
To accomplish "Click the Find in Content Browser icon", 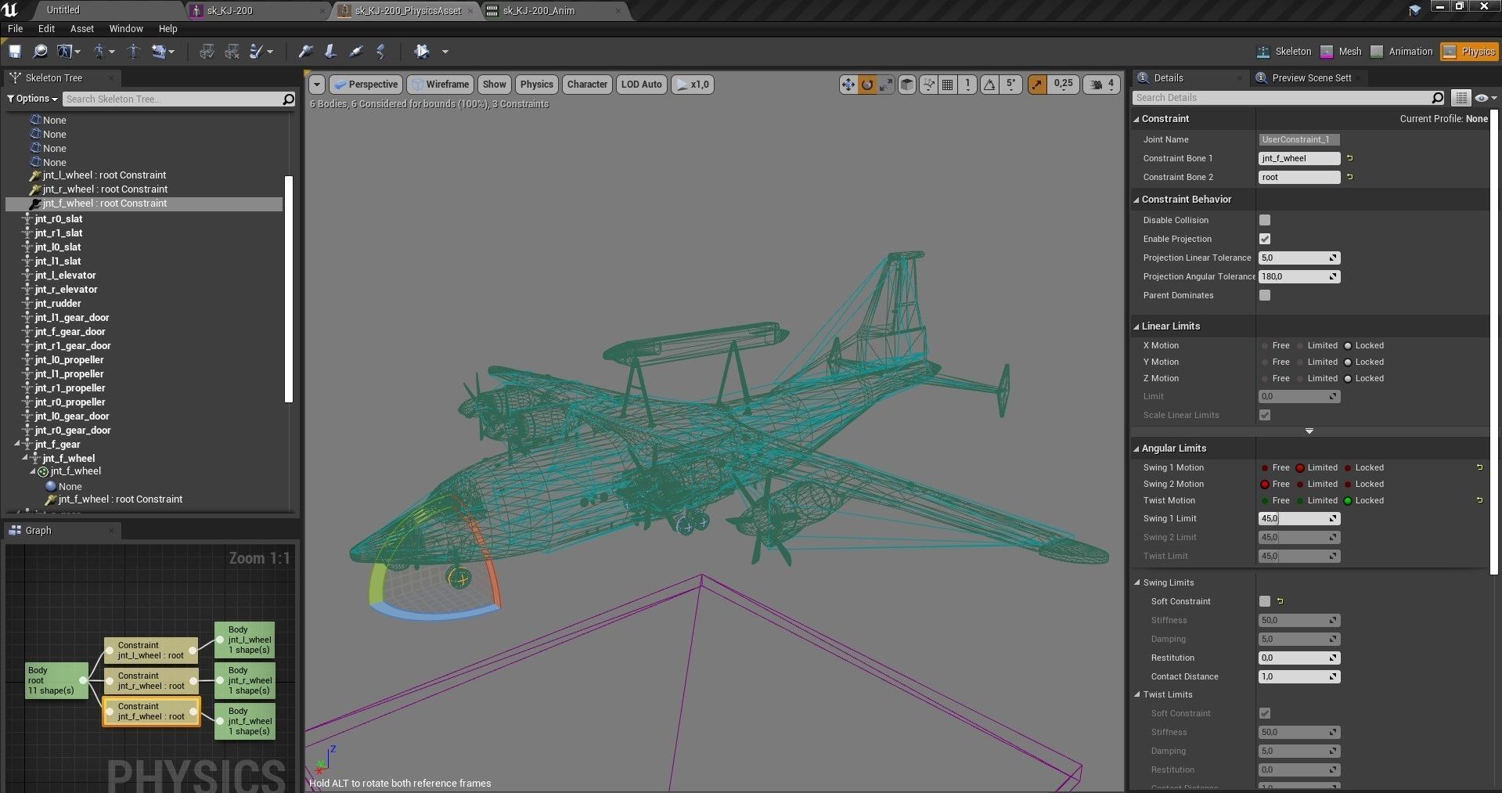I will tap(40, 52).
